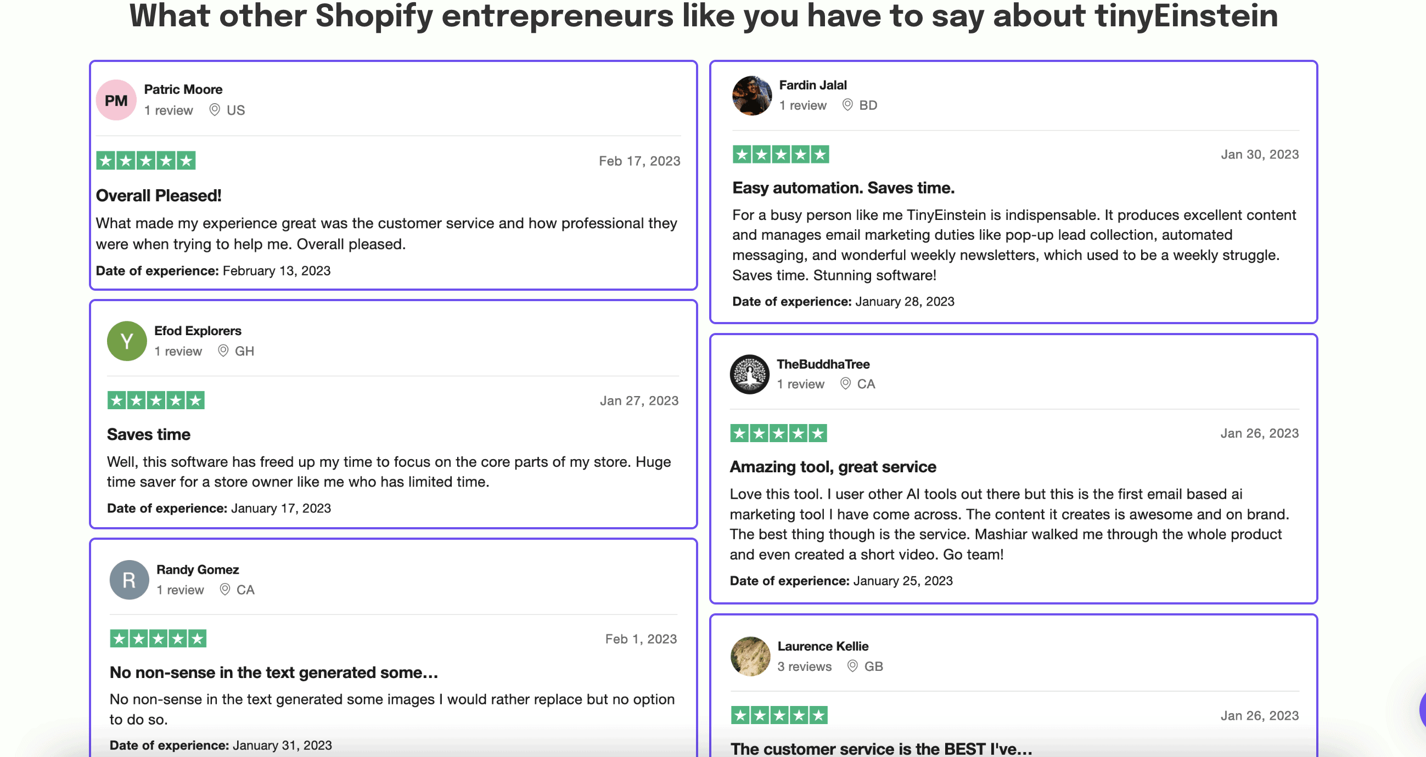The width and height of the screenshot is (1426, 757).
Task: Click star rating above Amazing tool review
Action: (778, 433)
